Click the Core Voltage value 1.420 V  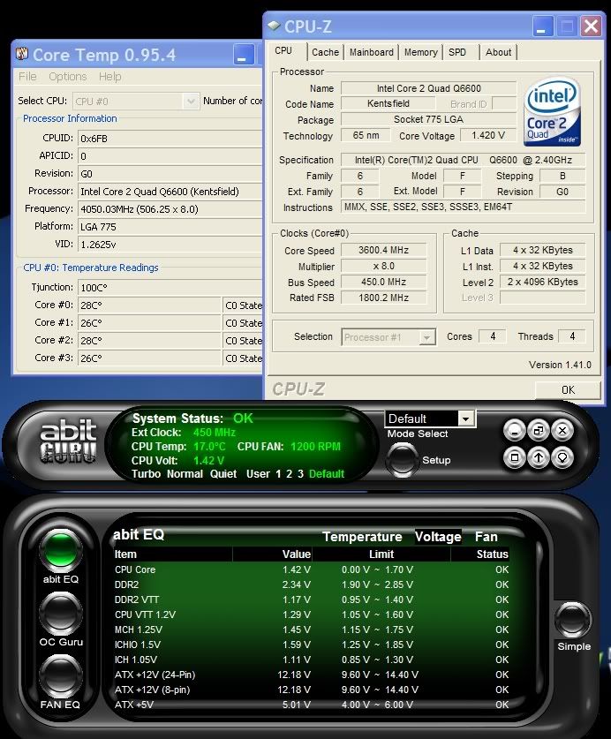coord(488,135)
